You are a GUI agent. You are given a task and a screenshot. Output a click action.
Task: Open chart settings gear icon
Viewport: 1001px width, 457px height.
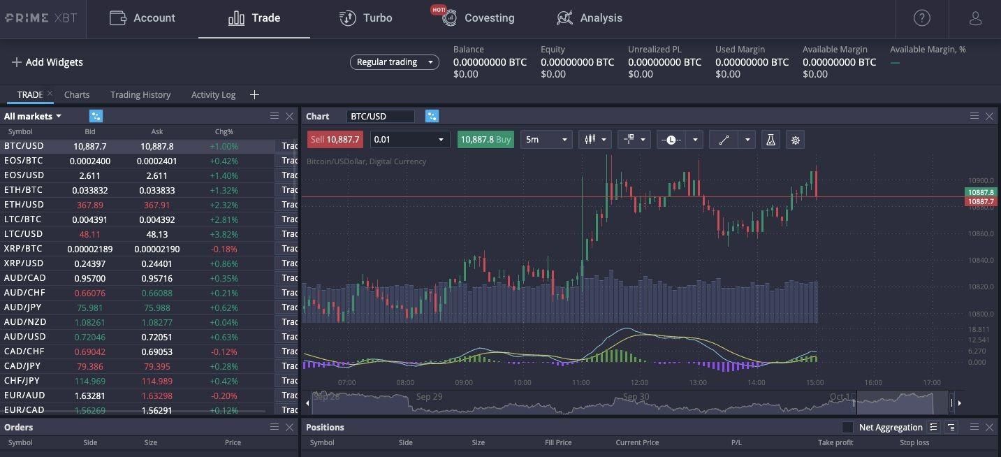795,140
